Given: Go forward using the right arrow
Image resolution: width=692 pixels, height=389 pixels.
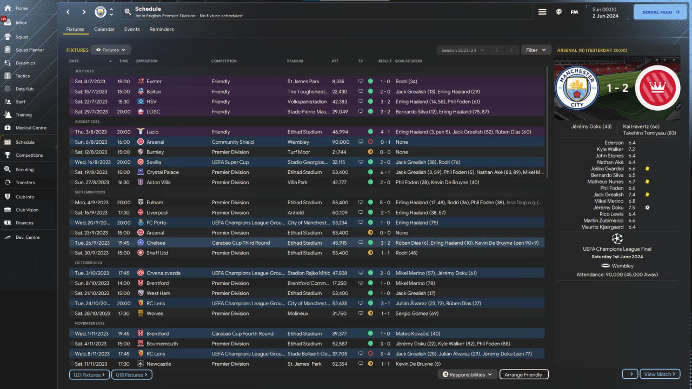Looking at the screenshot, I should point(84,12).
